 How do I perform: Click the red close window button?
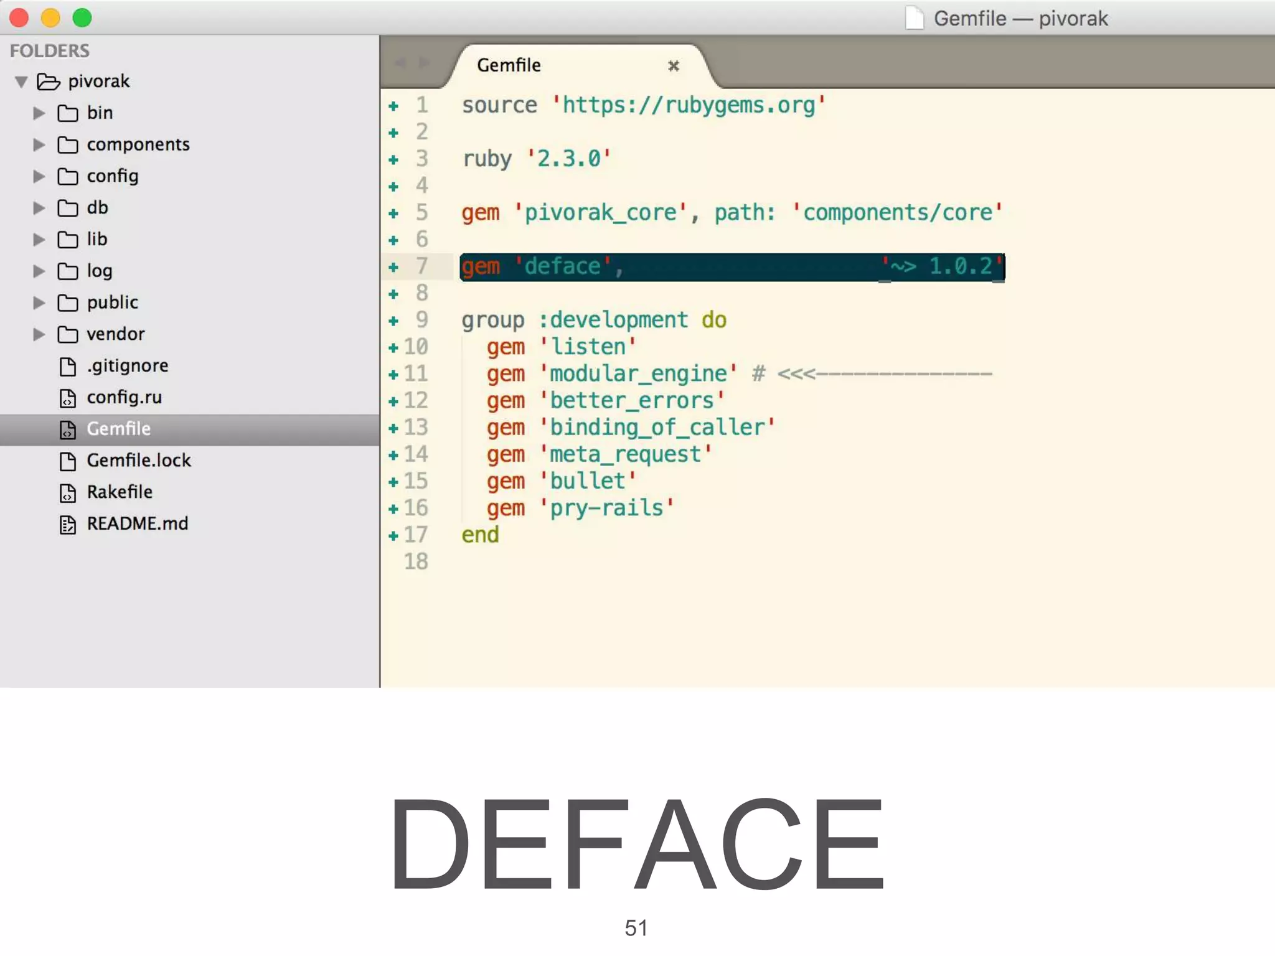coord(19,18)
